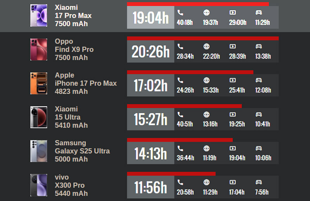Click the call icon in Xiaomi 17 Pro Max row
Viewport: 310px width, 201px height.
180,12
